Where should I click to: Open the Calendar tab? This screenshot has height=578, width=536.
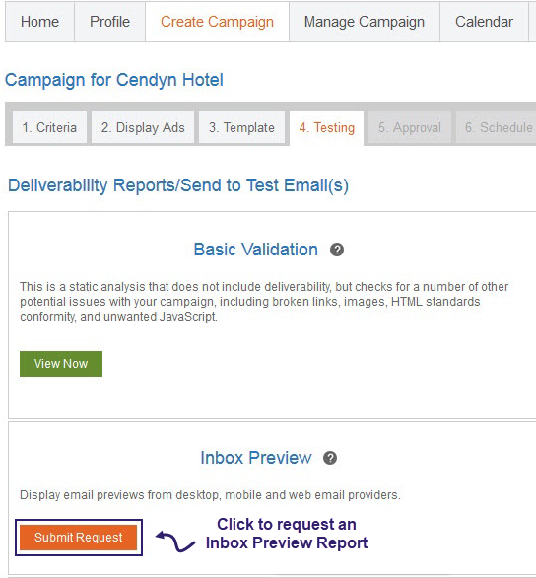pyautogui.click(x=484, y=22)
